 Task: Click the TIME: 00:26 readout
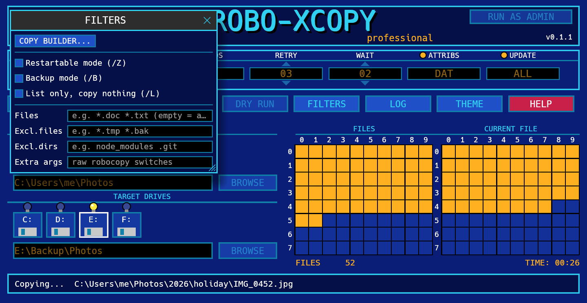[x=552, y=263]
